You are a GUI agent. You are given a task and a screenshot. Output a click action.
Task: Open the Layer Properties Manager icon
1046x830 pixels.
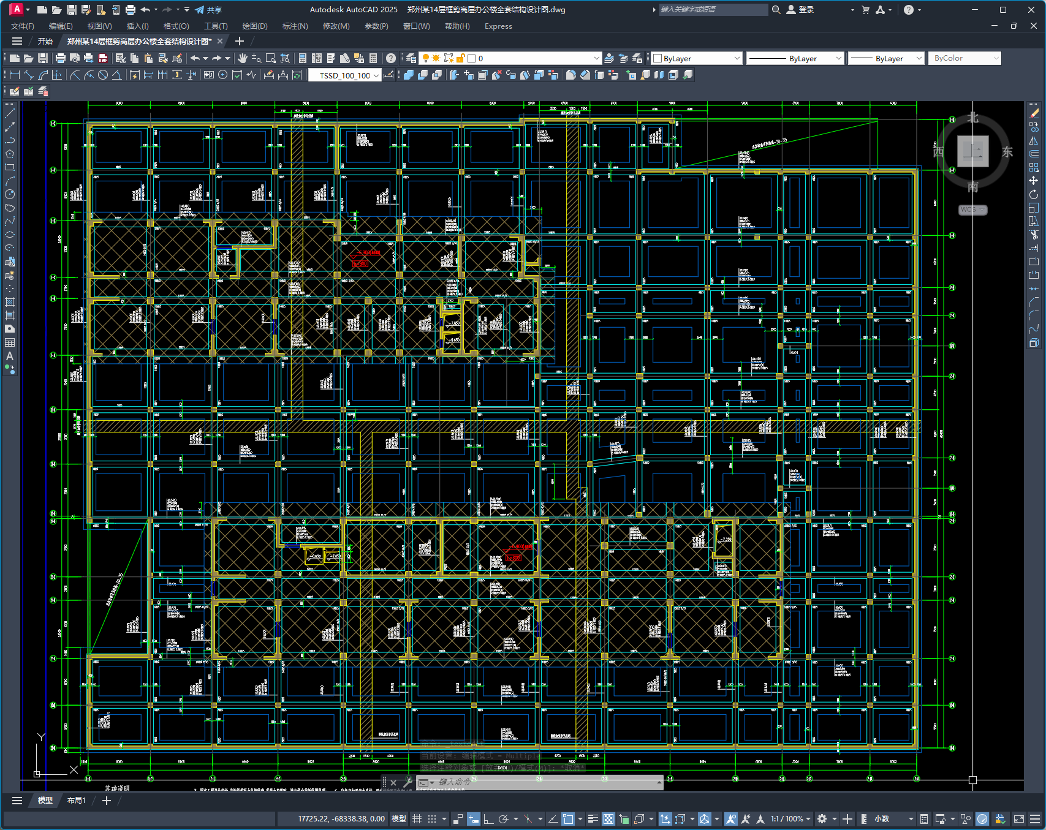point(411,58)
